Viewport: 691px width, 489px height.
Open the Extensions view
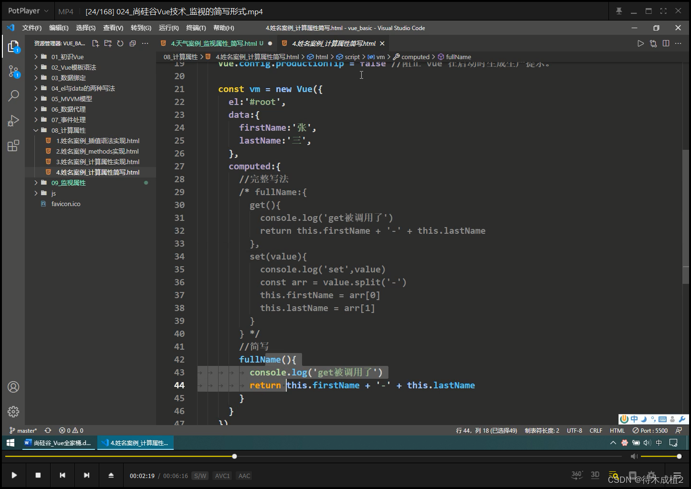pyautogui.click(x=13, y=146)
